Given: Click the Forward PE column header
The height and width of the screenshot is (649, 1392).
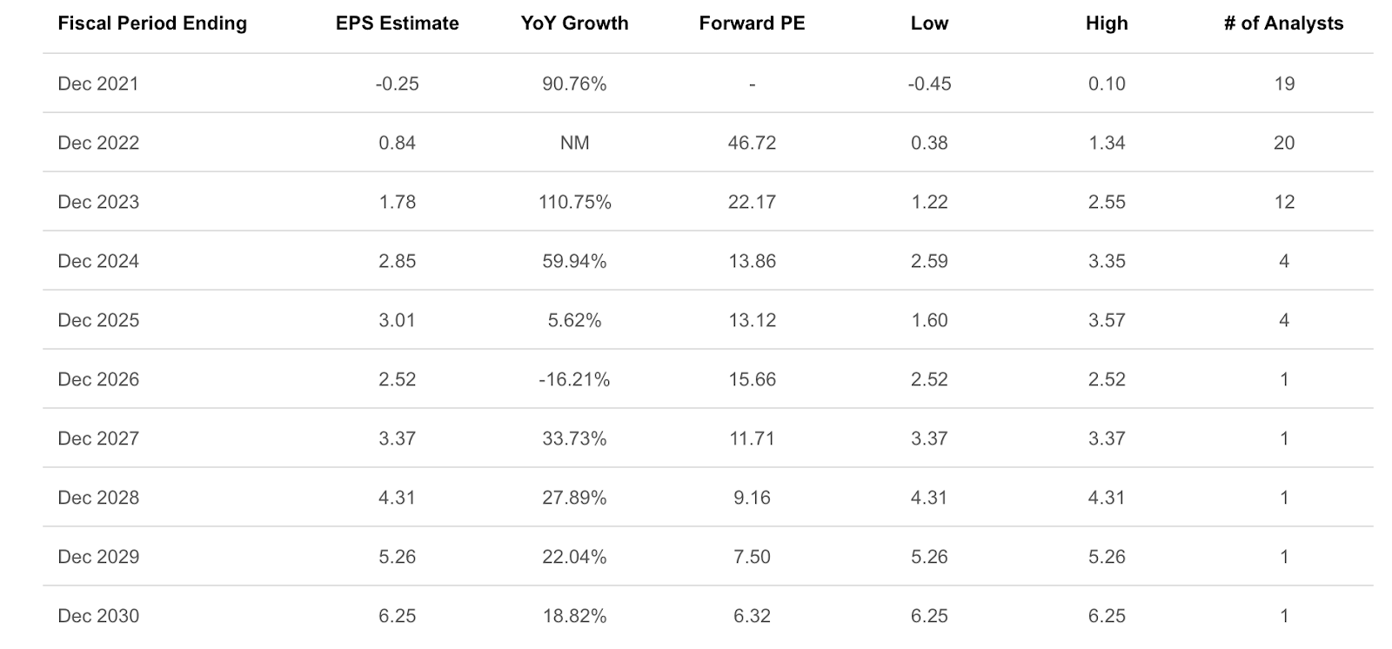Looking at the screenshot, I should click(752, 23).
